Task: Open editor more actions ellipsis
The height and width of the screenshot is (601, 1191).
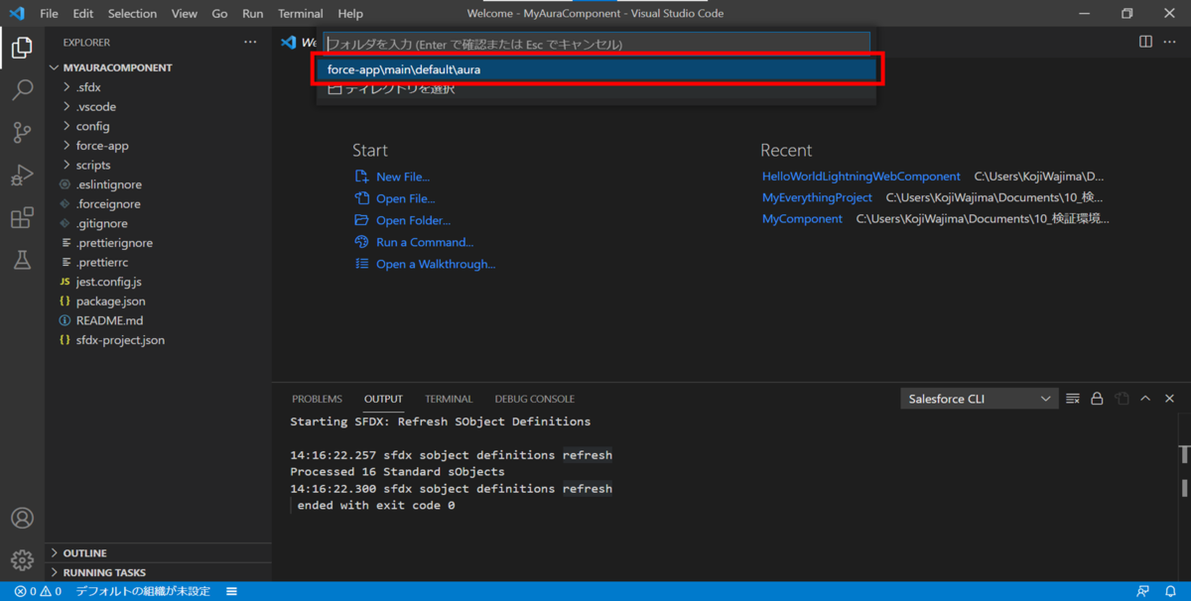Action: coord(1170,42)
